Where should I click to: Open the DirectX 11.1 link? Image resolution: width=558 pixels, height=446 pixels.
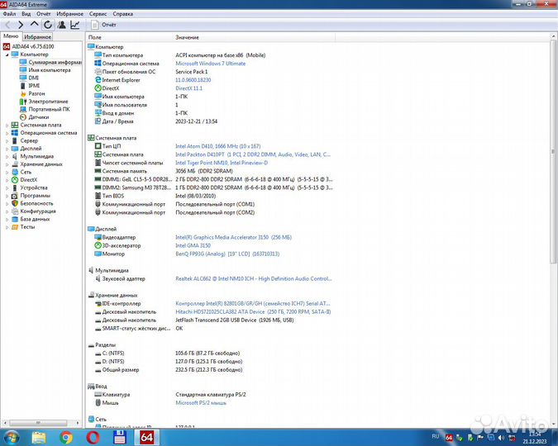pos(189,88)
